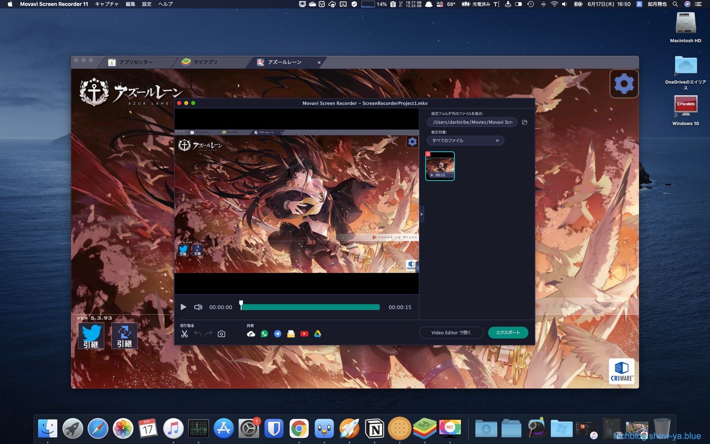Click the green playback timeline bar

click(311, 307)
